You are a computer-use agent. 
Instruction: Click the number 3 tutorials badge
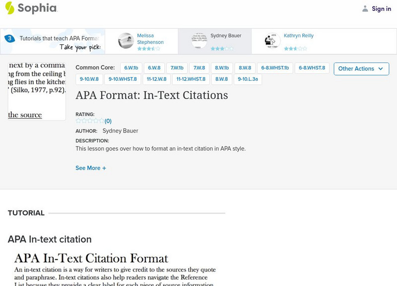[9, 38]
